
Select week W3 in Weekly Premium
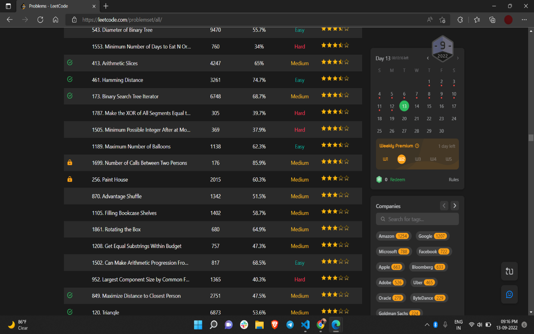(418, 159)
